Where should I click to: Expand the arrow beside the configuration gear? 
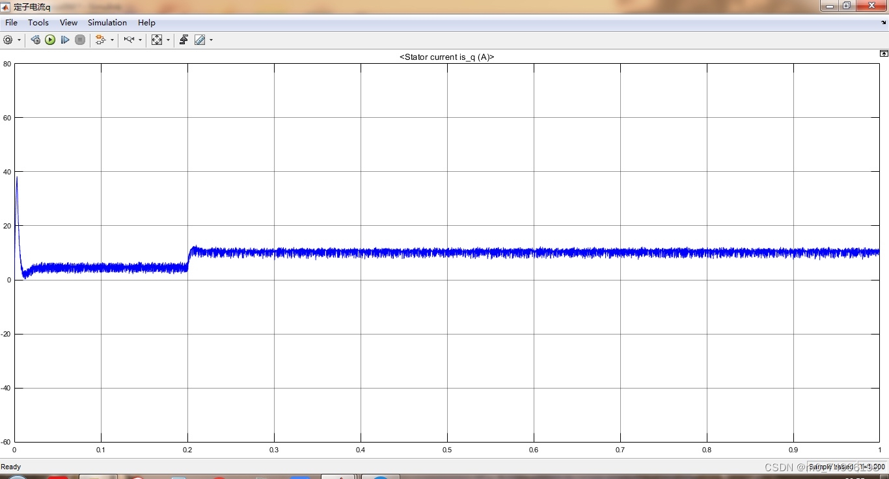coord(19,40)
